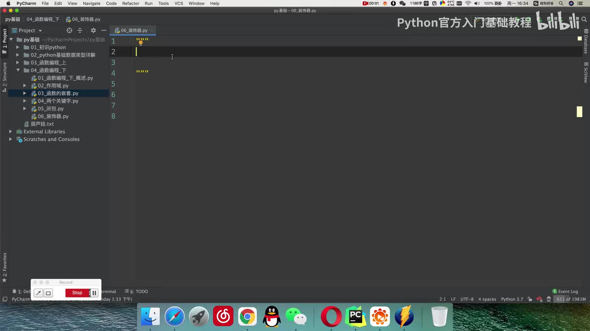Click the 2:1 cursor position indicator
The height and width of the screenshot is (331, 590).
(442, 299)
